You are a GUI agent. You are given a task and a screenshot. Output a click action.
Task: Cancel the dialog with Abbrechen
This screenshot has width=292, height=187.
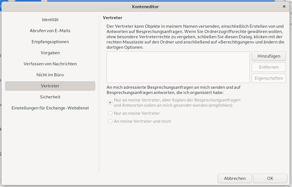(235, 178)
